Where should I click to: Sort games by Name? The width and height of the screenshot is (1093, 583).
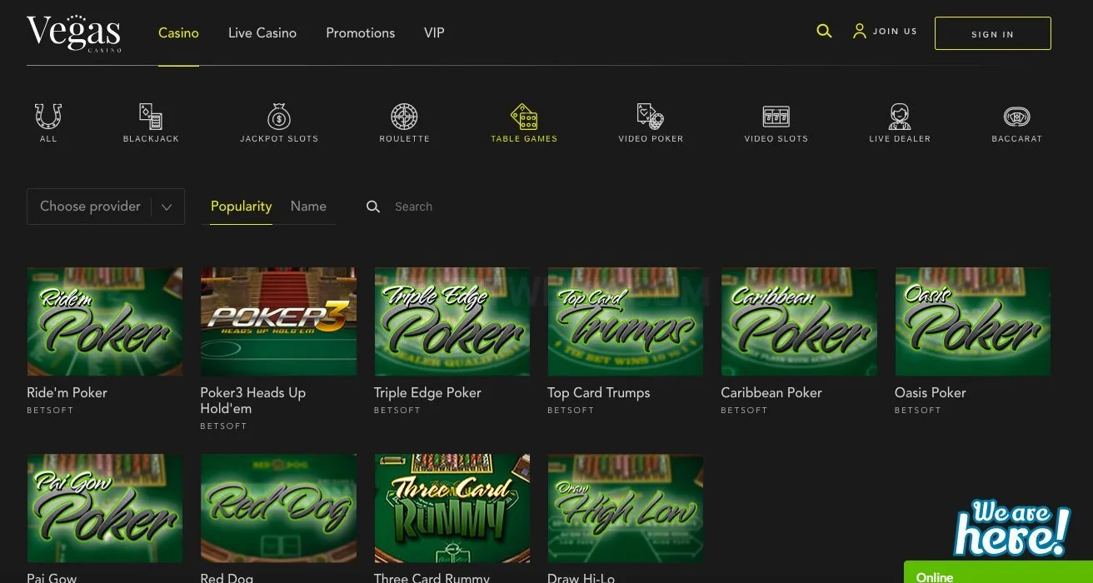point(308,207)
